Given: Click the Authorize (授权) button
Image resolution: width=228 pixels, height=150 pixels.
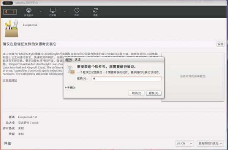Looking at the screenshot, I should 154,93.
